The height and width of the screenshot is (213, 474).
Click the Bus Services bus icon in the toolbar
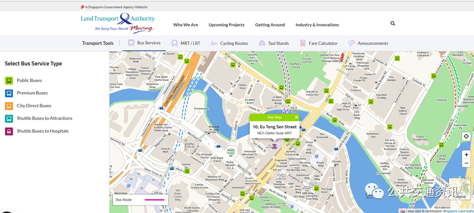(131, 43)
